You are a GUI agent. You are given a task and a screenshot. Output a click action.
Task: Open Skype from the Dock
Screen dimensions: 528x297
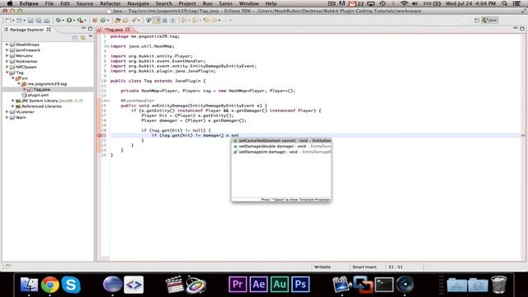tap(71, 285)
